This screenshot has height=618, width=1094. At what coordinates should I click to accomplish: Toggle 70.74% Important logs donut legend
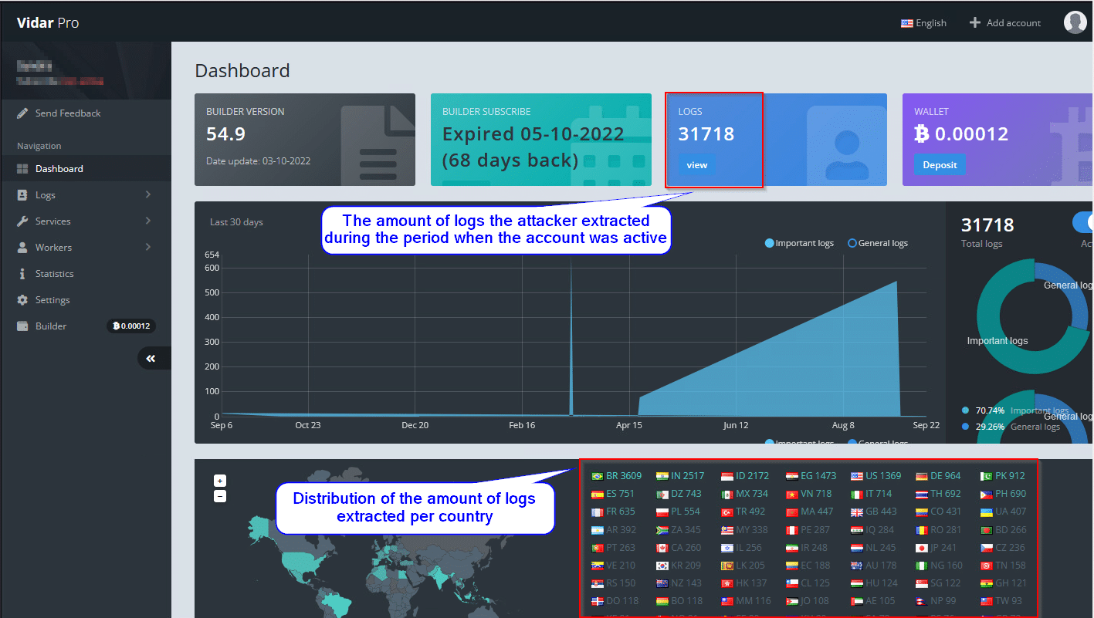[1015, 410]
